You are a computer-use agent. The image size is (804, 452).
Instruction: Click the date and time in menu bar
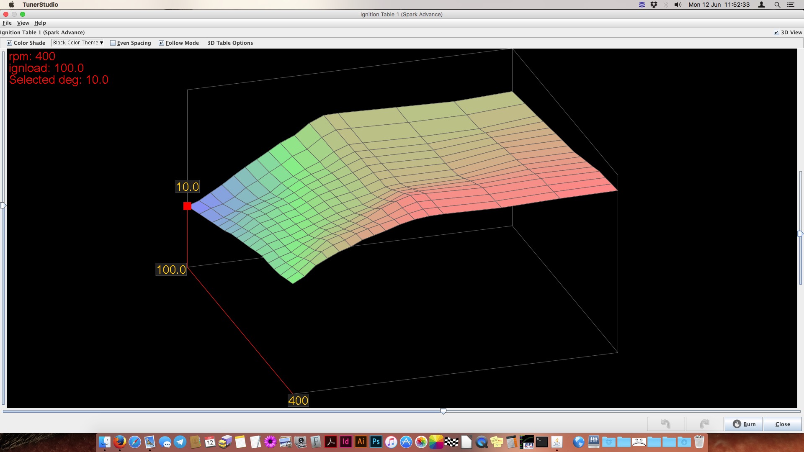(x=719, y=5)
